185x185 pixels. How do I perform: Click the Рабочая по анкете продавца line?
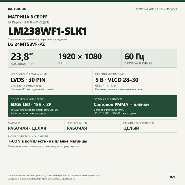(28, 113)
